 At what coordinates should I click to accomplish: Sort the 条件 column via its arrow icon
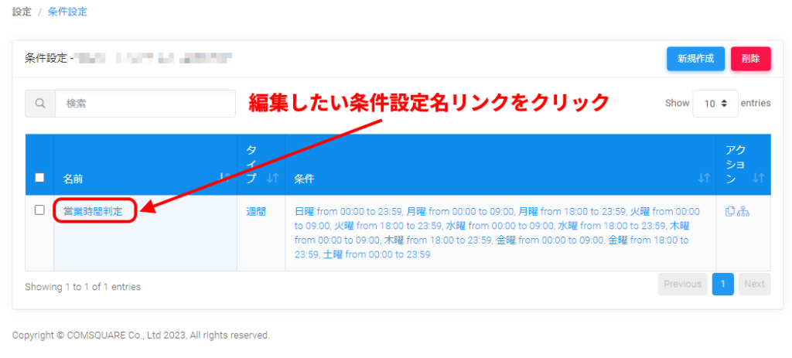pyautogui.click(x=703, y=179)
